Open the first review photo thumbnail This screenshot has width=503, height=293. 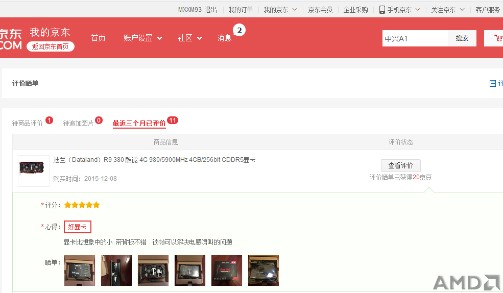[x=80, y=270]
